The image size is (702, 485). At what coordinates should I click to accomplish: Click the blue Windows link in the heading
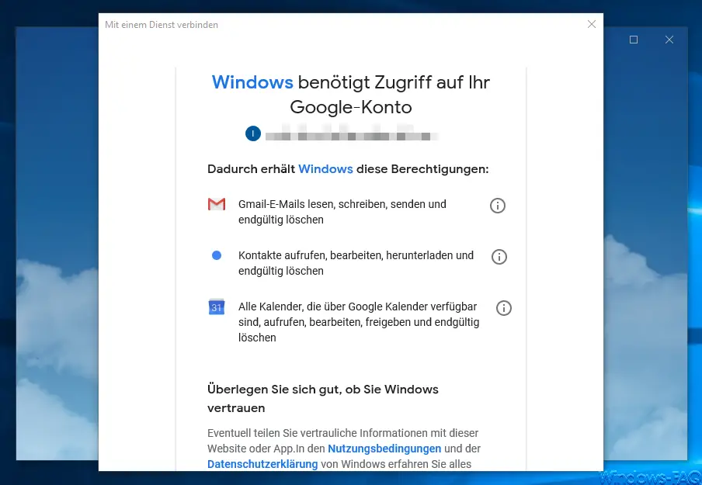(252, 82)
